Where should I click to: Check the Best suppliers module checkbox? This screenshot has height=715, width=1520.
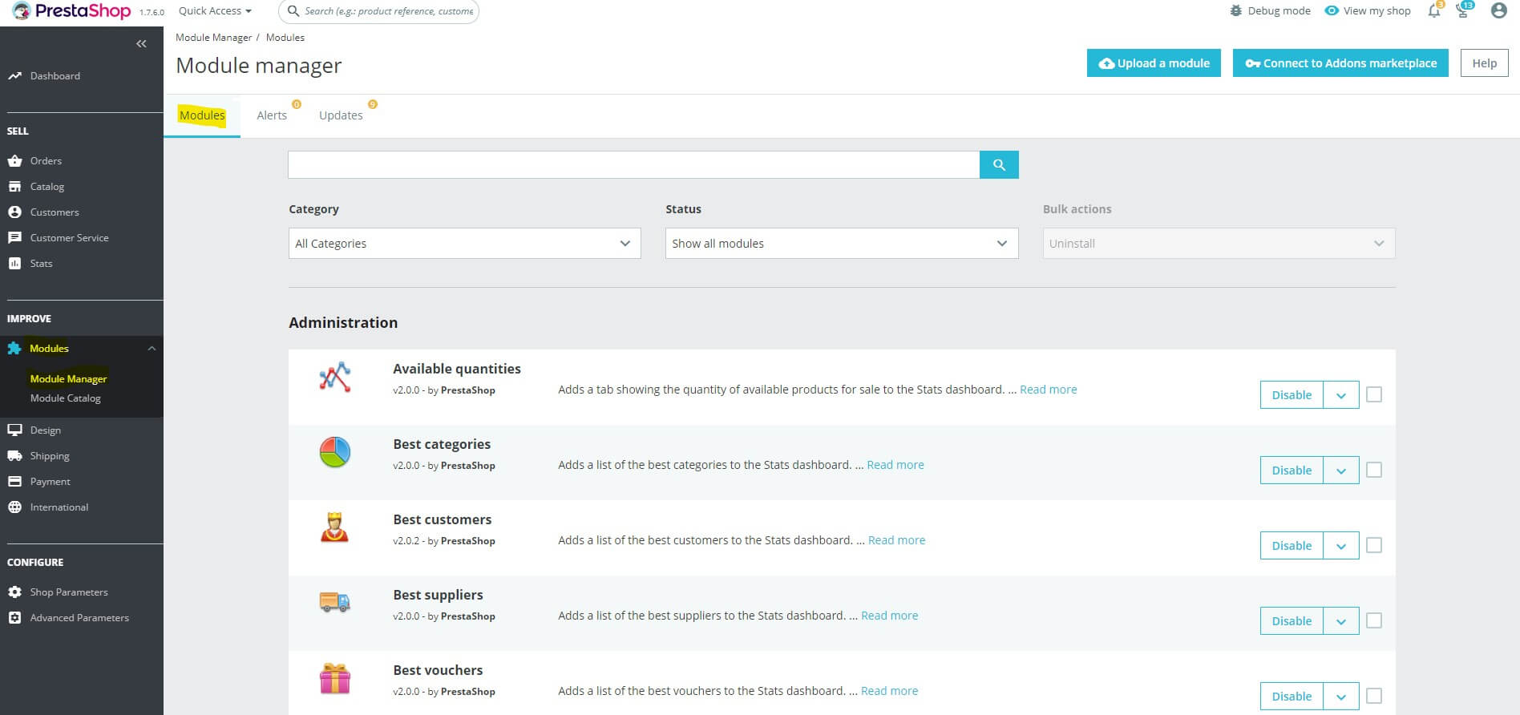coord(1374,620)
